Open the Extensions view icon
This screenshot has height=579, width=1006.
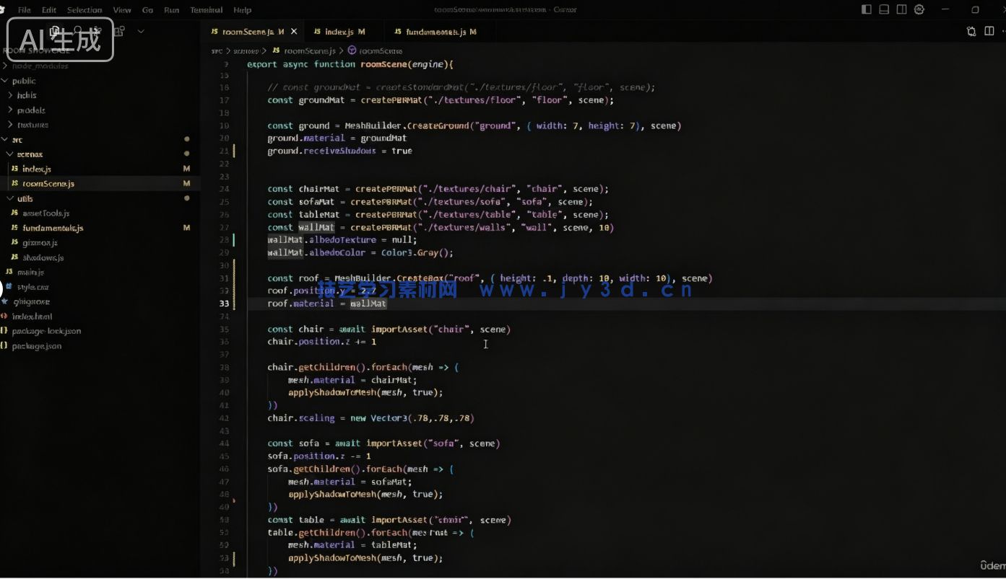(120, 31)
